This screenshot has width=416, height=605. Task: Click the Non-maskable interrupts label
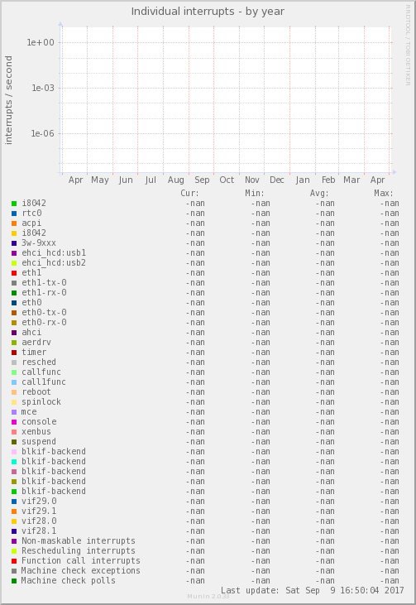click(79, 540)
